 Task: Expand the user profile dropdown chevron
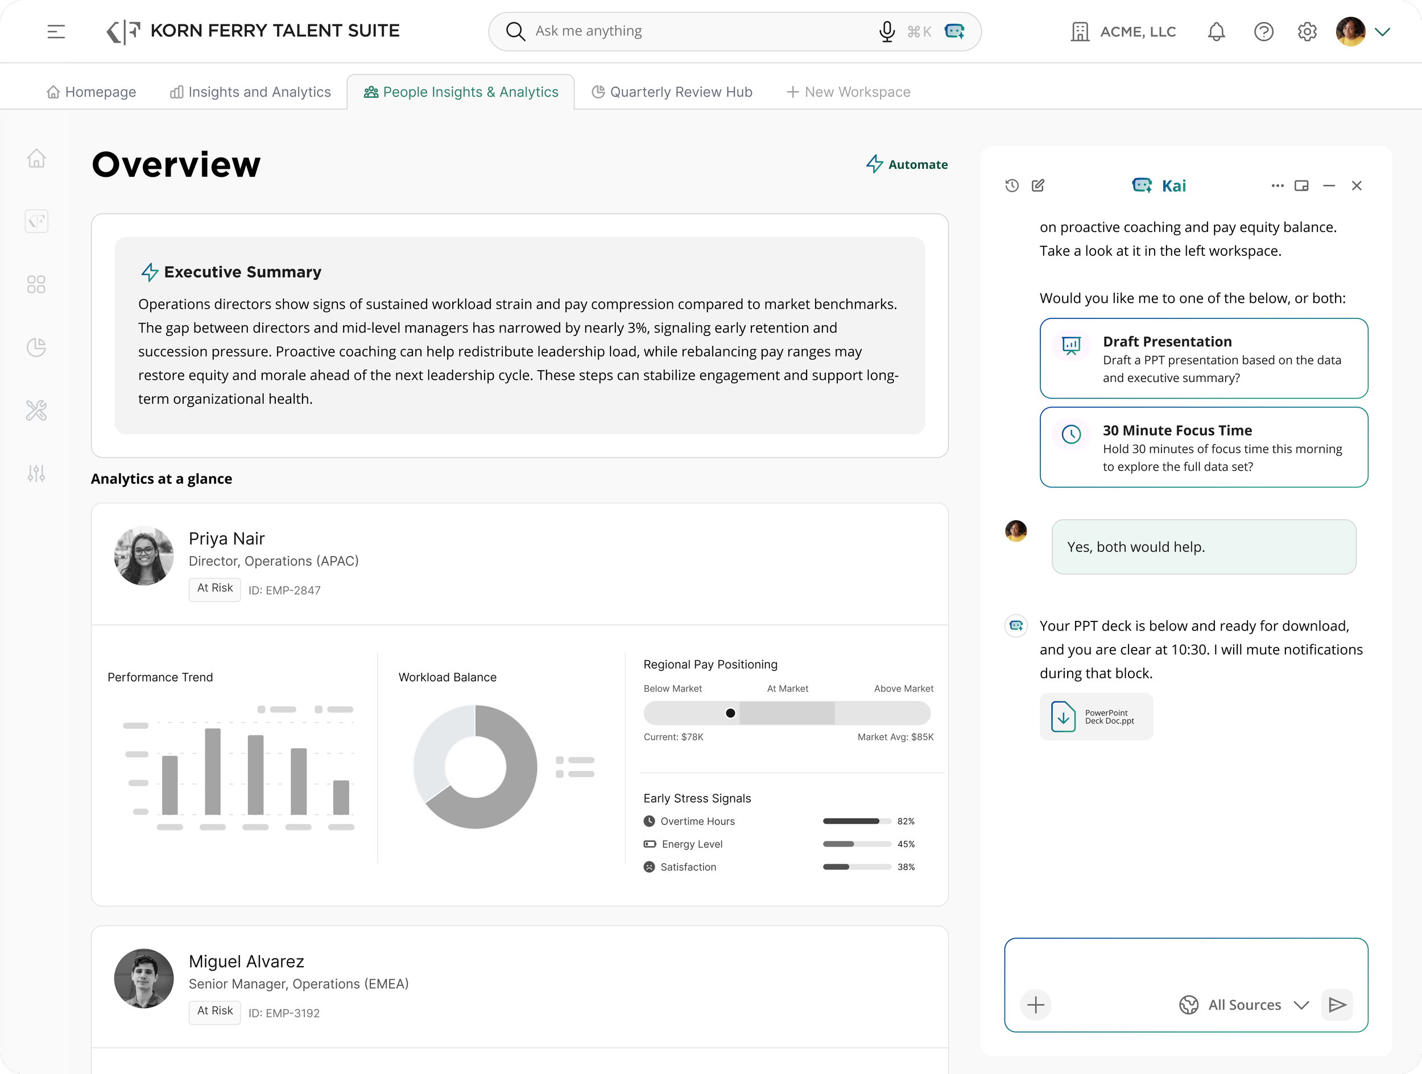[x=1382, y=31]
